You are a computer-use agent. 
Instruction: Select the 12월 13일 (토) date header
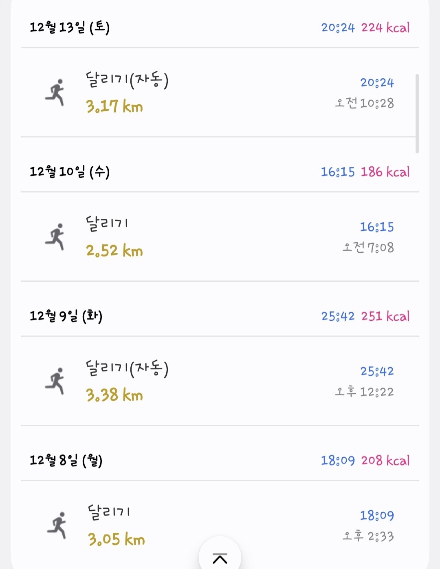point(70,28)
